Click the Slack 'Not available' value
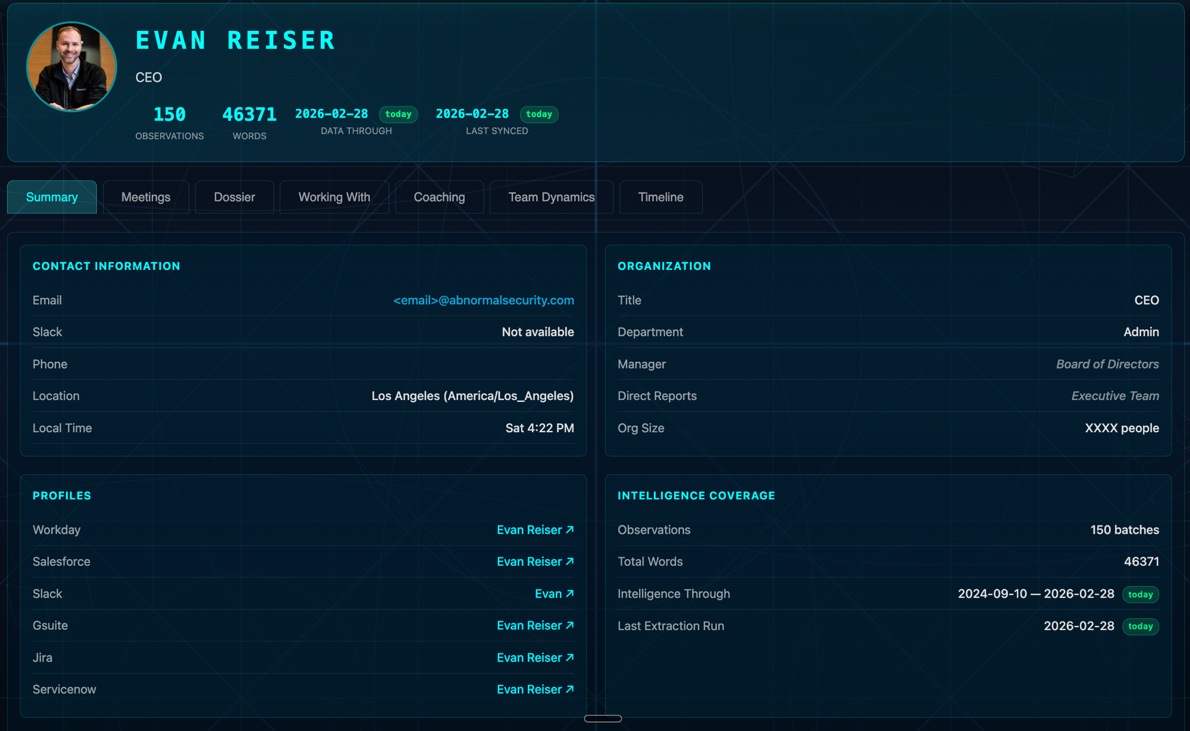Viewport: 1190px width, 731px height. [x=538, y=332]
